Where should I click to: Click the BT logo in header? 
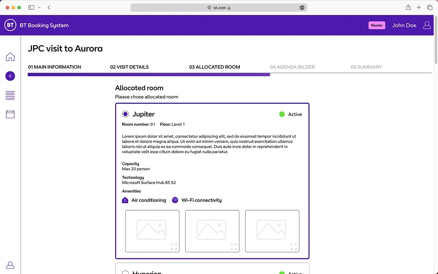[x=10, y=25]
